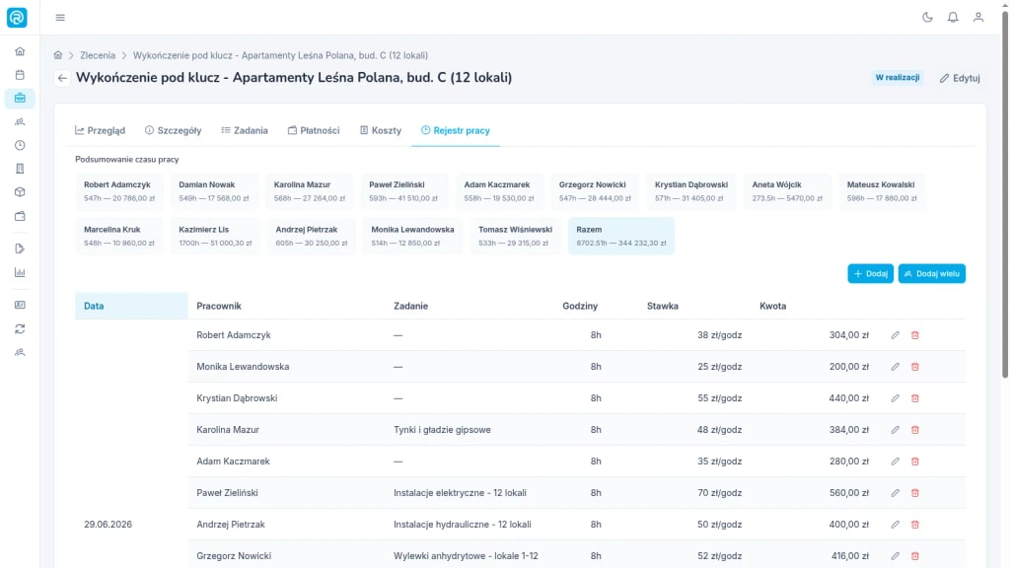The height and width of the screenshot is (568, 1010).
Task: Open notifications bell icon
Action: pos(953,18)
